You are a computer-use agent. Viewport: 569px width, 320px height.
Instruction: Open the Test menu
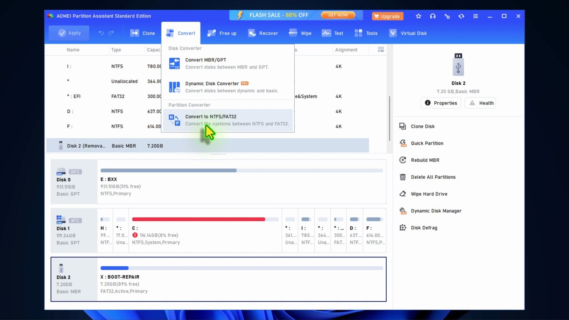333,33
